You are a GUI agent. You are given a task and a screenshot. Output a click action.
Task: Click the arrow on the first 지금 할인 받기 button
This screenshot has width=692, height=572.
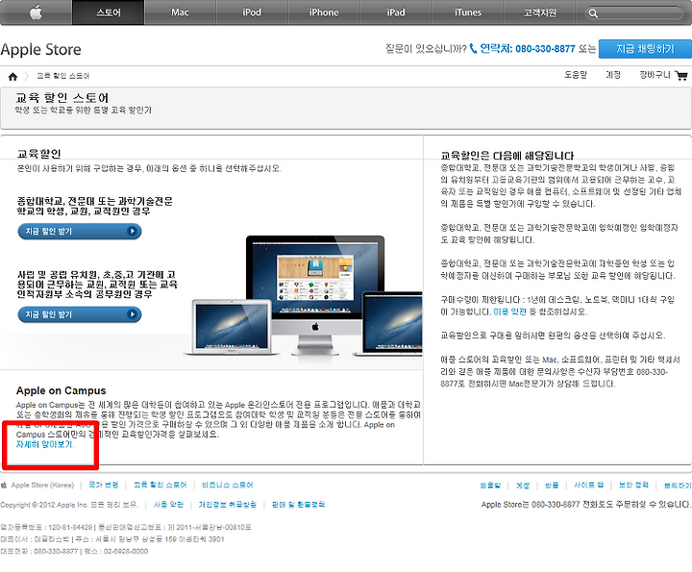pyautogui.click(x=132, y=231)
